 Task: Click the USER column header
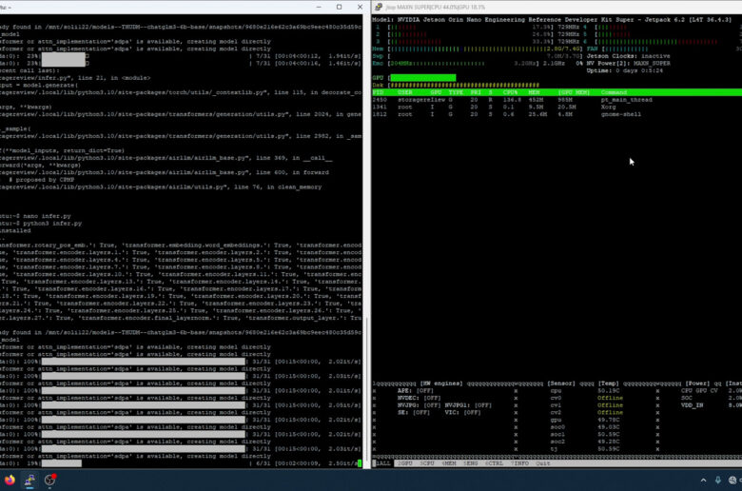pyautogui.click(x=405, y=92)
